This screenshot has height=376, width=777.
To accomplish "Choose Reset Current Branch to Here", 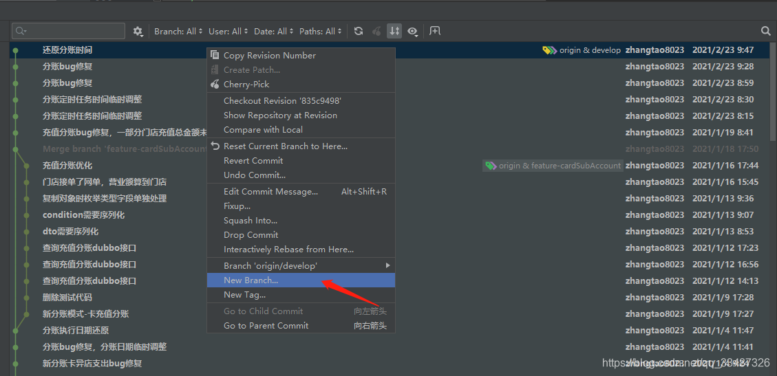I will point(301,146).
